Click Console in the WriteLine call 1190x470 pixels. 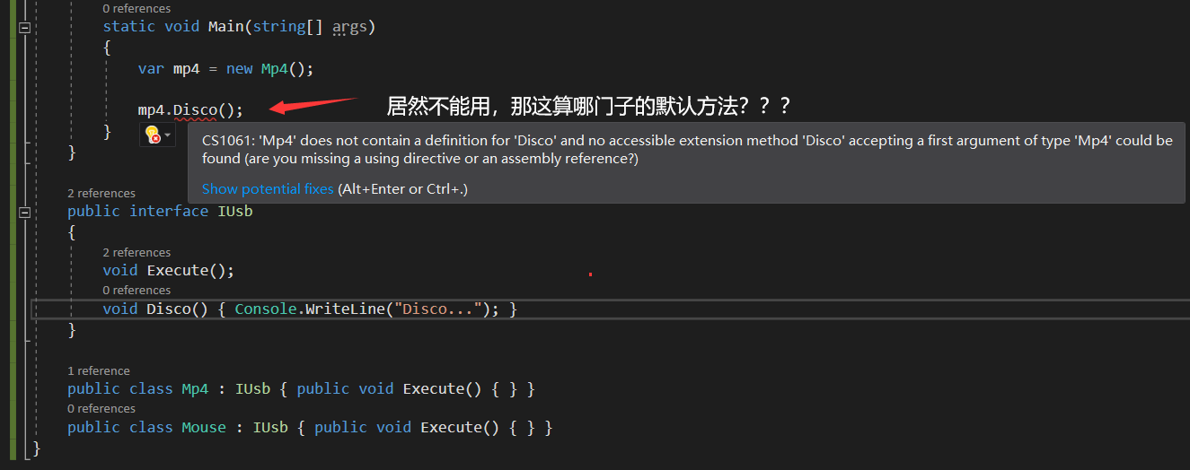[265, 309]
